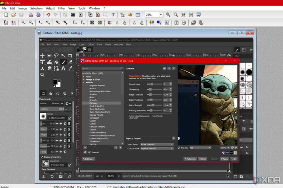Click the Output mode dropdown in G'MIC picture

[157, 148]
